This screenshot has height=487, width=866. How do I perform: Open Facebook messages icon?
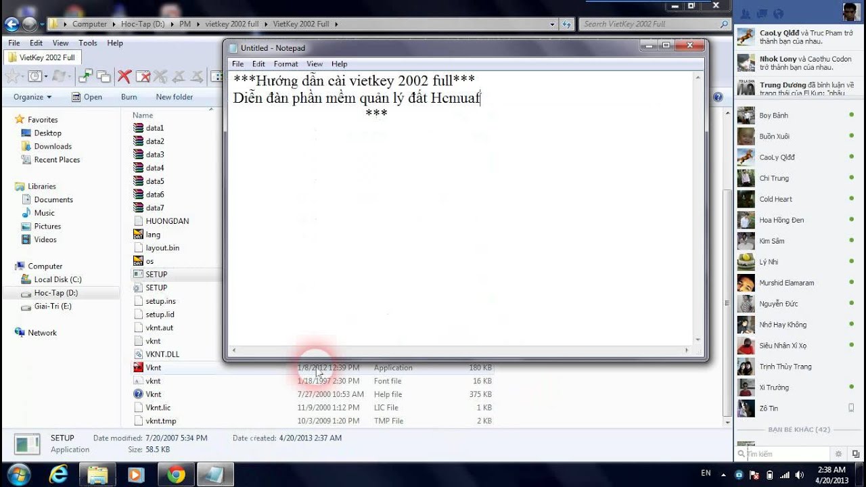click(762, 14)
